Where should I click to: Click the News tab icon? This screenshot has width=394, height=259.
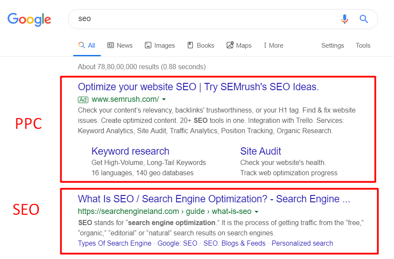click(111, 45)
